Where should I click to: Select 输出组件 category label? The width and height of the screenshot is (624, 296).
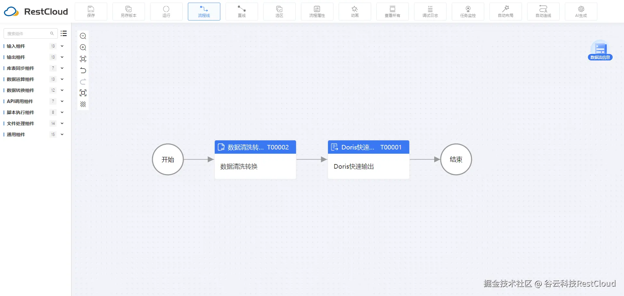16,57
